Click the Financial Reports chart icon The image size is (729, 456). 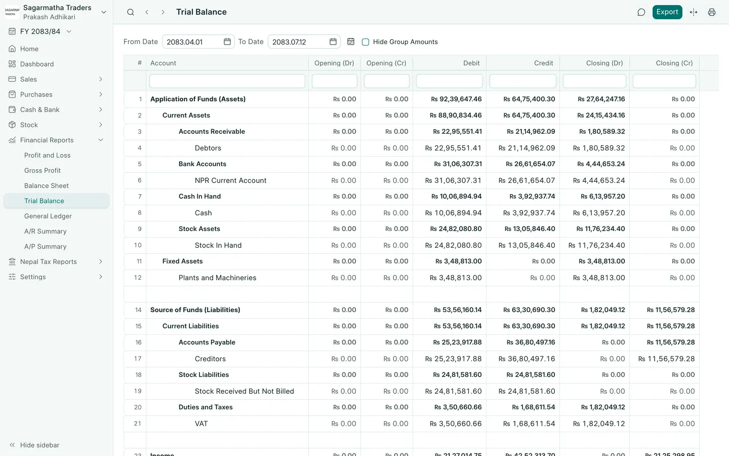tap(12, 140)
